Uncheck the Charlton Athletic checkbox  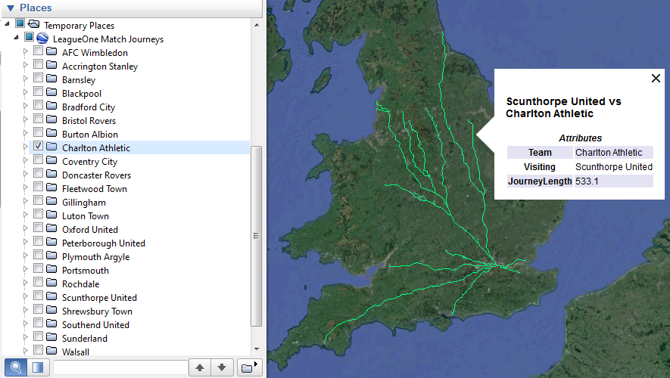click(38, 146)
